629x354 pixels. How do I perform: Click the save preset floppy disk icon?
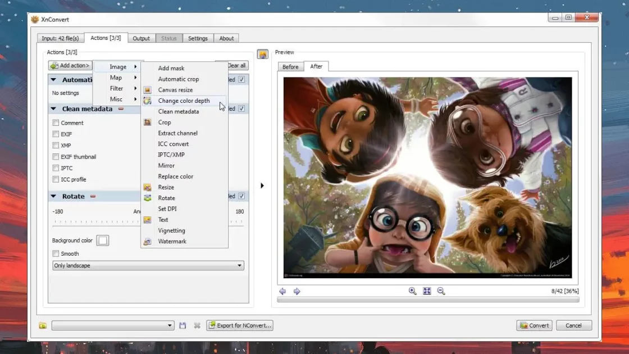[x=183, y=325]
